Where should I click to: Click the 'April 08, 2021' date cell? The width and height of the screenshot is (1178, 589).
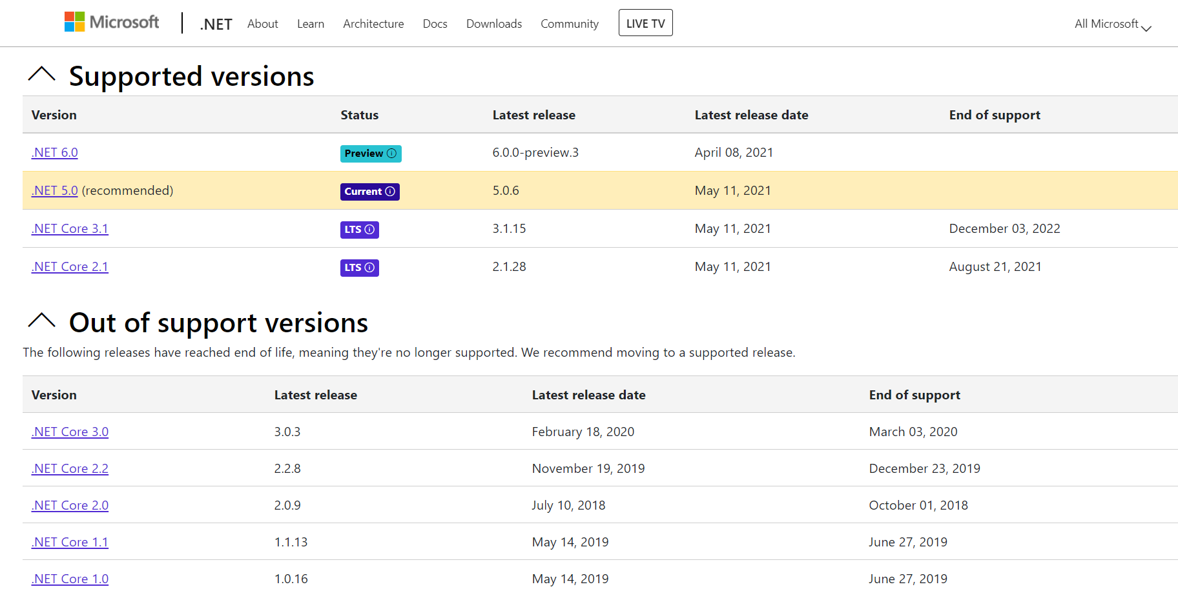(x=734, y=153)
